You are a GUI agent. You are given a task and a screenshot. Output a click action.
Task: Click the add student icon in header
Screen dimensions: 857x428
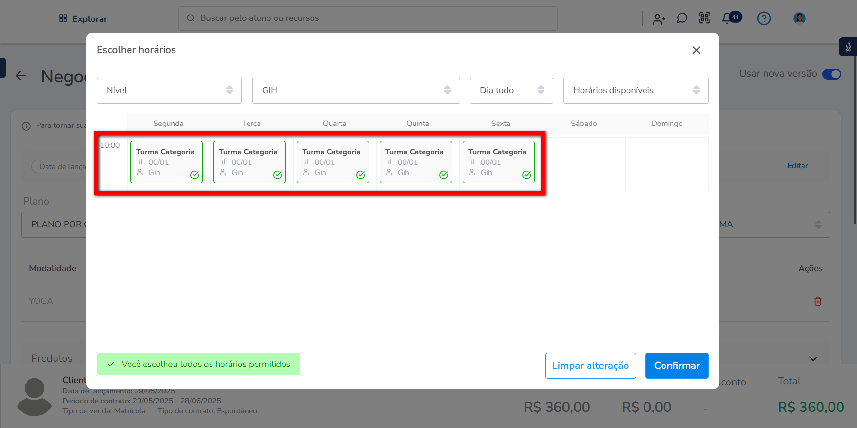coord(659,19)
